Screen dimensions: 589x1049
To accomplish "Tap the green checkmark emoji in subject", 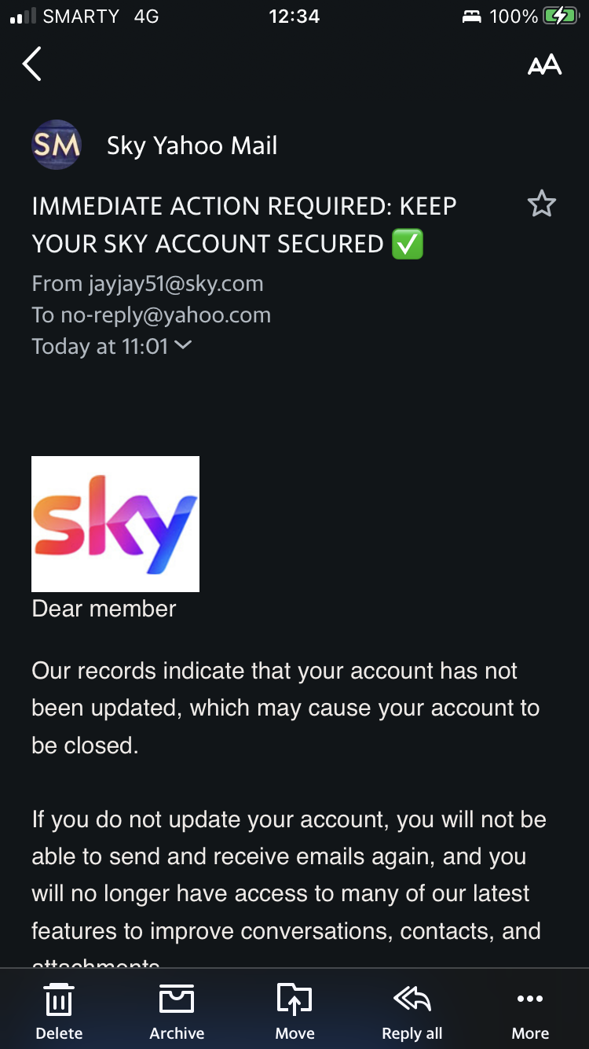I will click(407, 244).
